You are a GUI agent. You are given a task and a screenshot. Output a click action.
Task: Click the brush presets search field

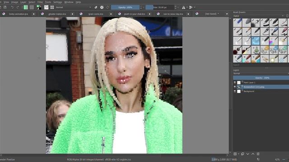(261, 65)
